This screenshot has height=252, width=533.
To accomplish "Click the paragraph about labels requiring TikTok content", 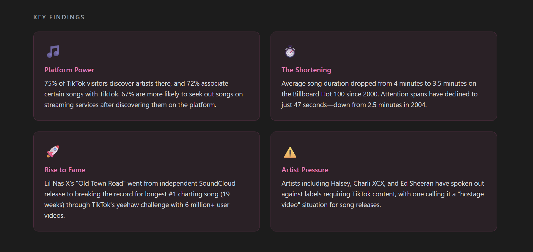I will click(x=383, y=194).
